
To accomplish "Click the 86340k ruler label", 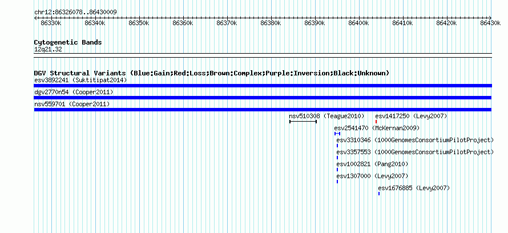I will click(95, 23).
